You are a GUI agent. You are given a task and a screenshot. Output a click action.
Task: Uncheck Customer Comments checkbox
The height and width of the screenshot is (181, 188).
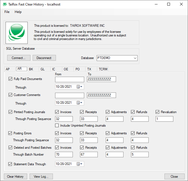pos(10,95)
